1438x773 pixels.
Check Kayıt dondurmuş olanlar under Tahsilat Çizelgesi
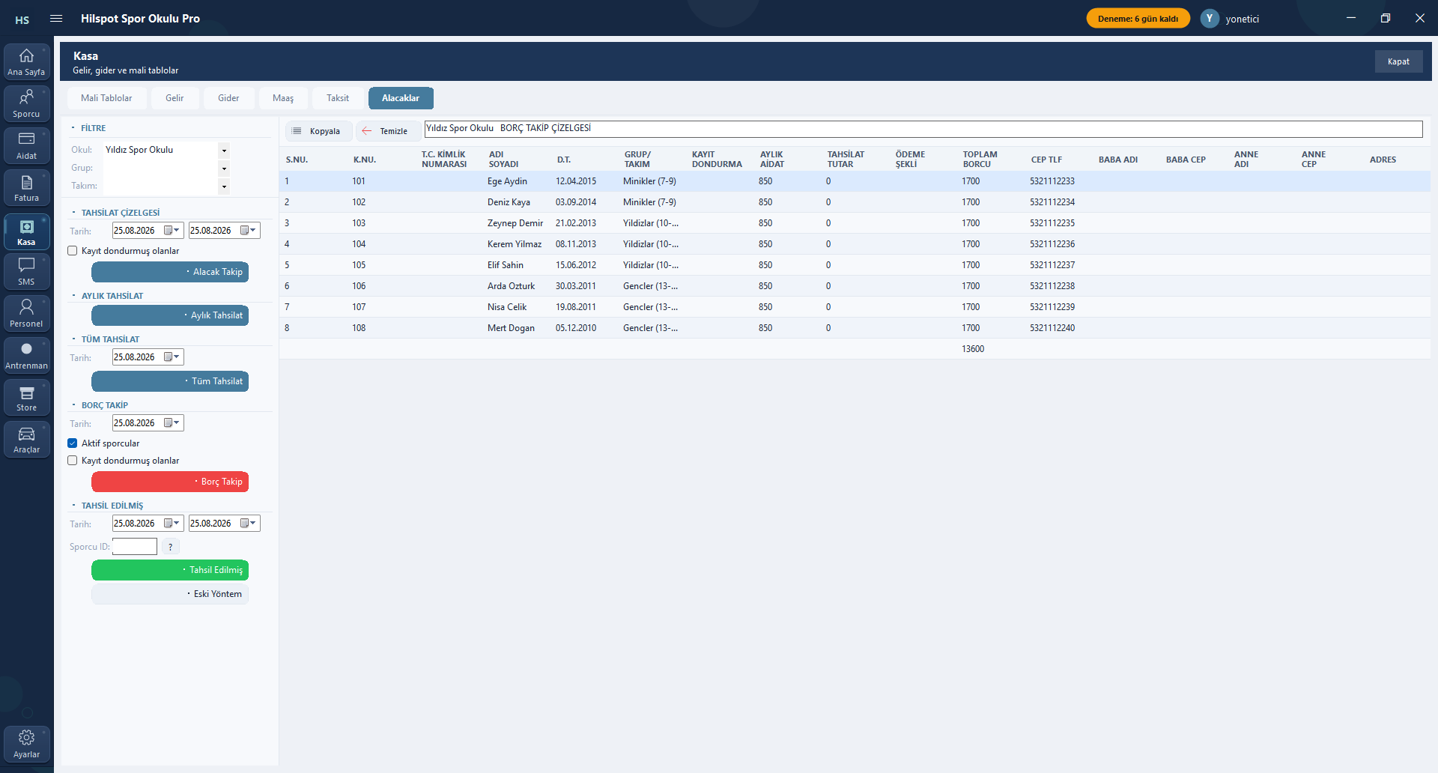[73, 251]
